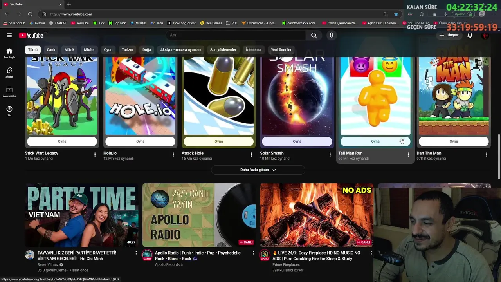Open the Gemini bookmark
The image size is (501, 282).
click(37, 23)
